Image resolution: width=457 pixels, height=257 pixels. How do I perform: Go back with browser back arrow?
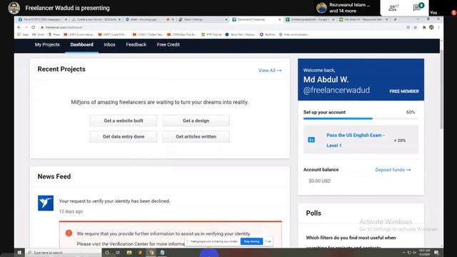click(x=19, y=27)
